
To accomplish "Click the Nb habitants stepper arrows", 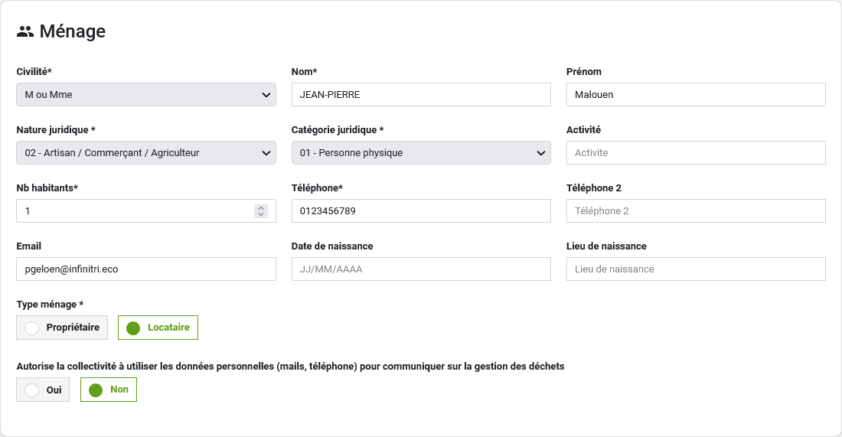I will [261, 211].
